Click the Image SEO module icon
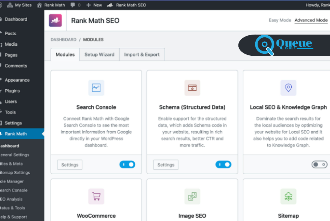 (x=192, y=196)
